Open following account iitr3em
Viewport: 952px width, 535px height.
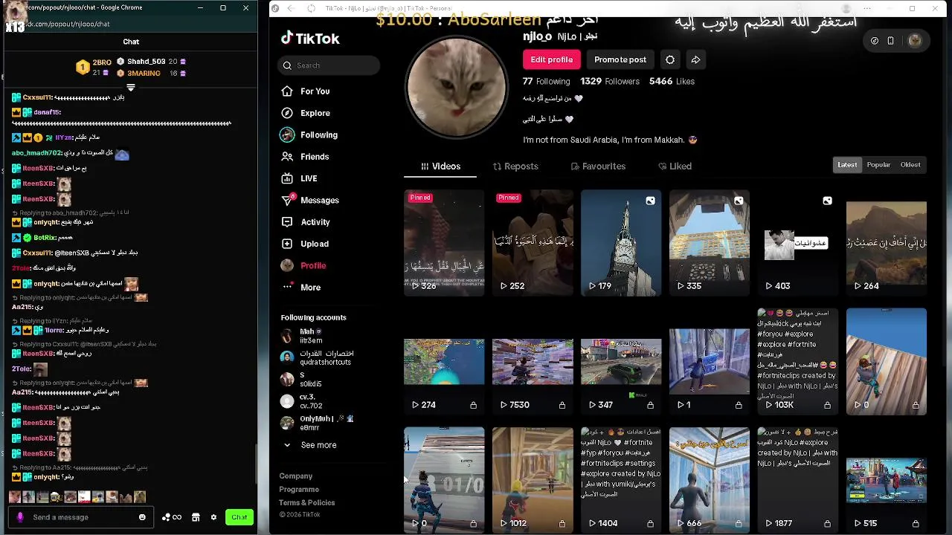click(301, 336)
